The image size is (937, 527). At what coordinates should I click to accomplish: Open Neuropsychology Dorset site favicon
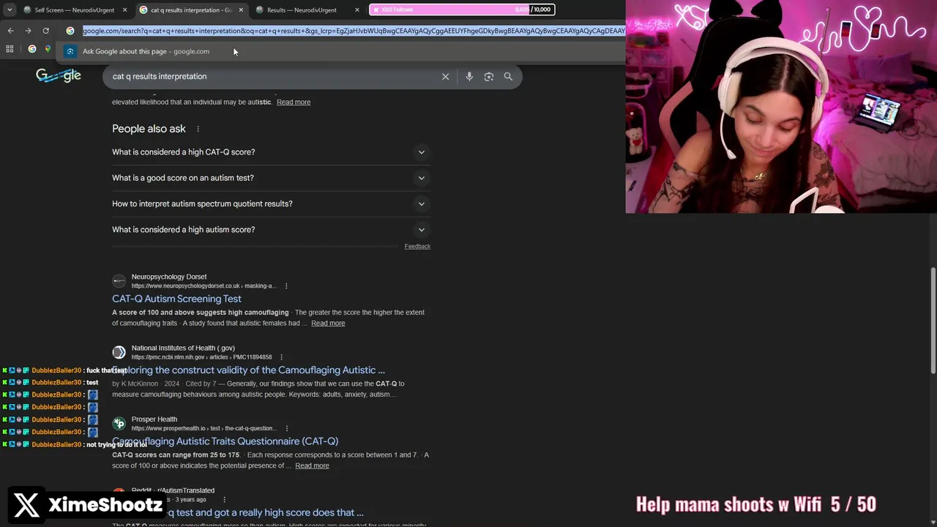click(119, 281)
